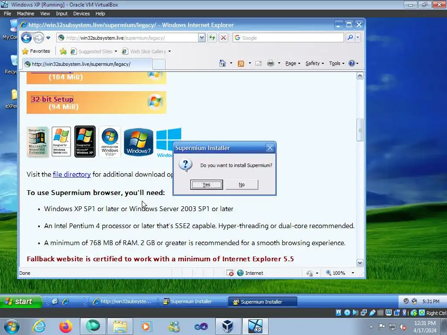Open the file directory link
The width and height of the screenshot is (447, 335).
click(72, 174)
